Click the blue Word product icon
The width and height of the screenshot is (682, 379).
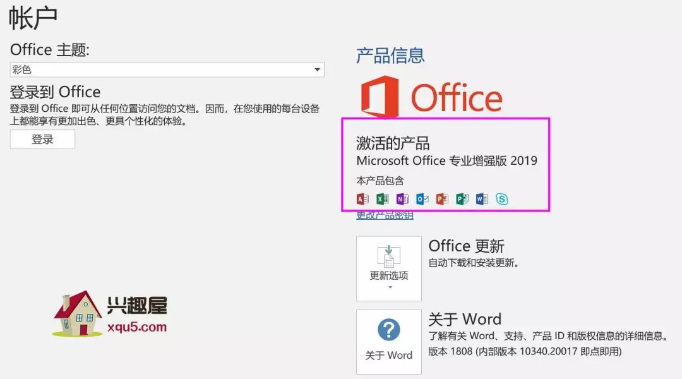pos(482,199)
